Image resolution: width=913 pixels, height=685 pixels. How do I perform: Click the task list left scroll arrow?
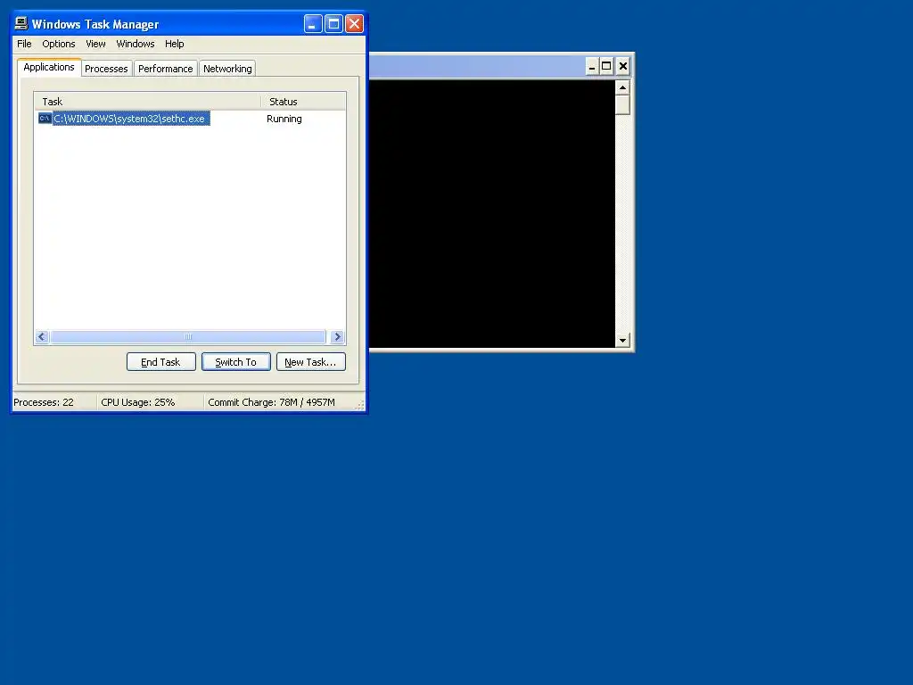click(42, 336)
